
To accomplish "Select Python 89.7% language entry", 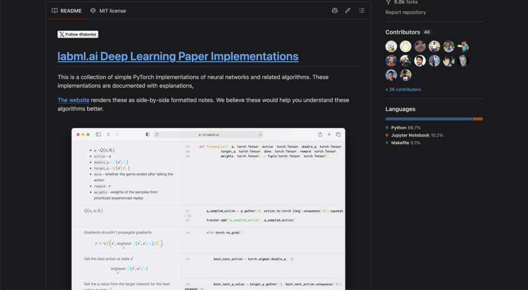I will [x=403, y=128].
